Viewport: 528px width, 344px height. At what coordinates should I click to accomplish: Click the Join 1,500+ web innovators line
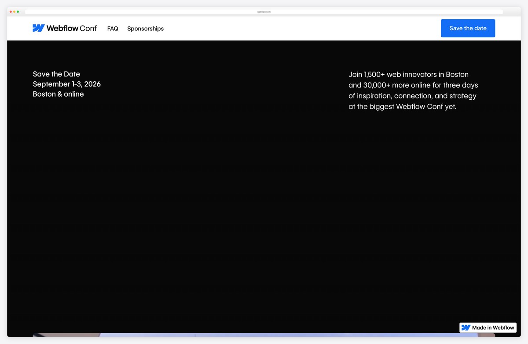pos(408,75)
